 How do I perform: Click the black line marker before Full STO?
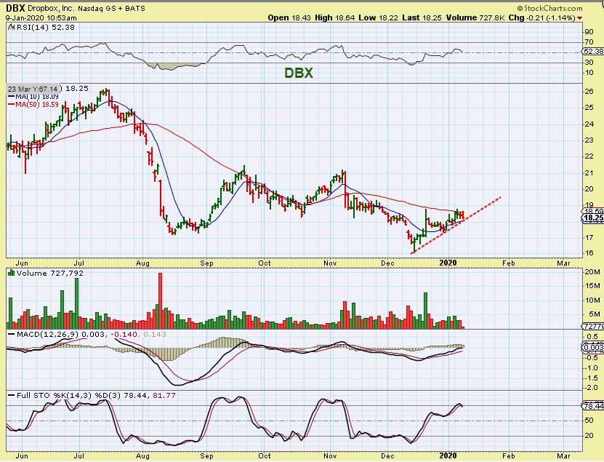pyautogui.click(x=12, y=395)
